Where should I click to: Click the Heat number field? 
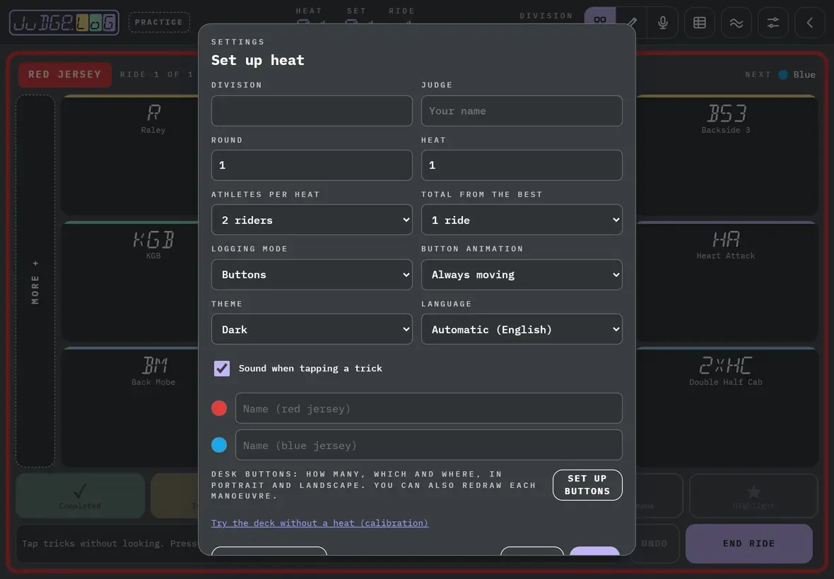click(x=522, y=165)
